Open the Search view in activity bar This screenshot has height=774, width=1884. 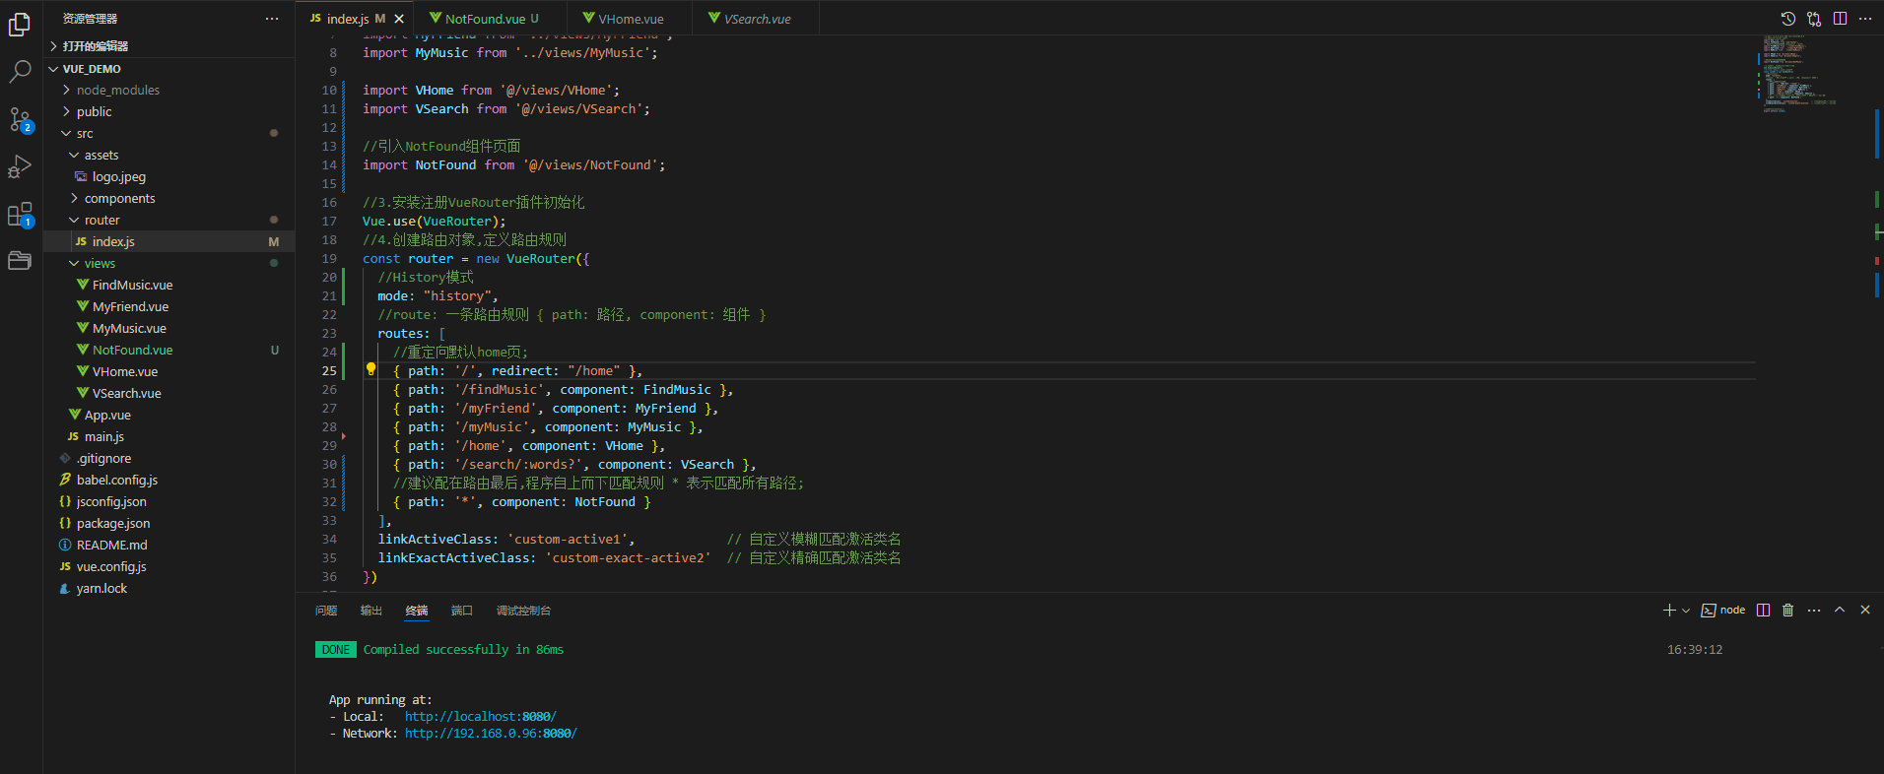click(20, 72)
